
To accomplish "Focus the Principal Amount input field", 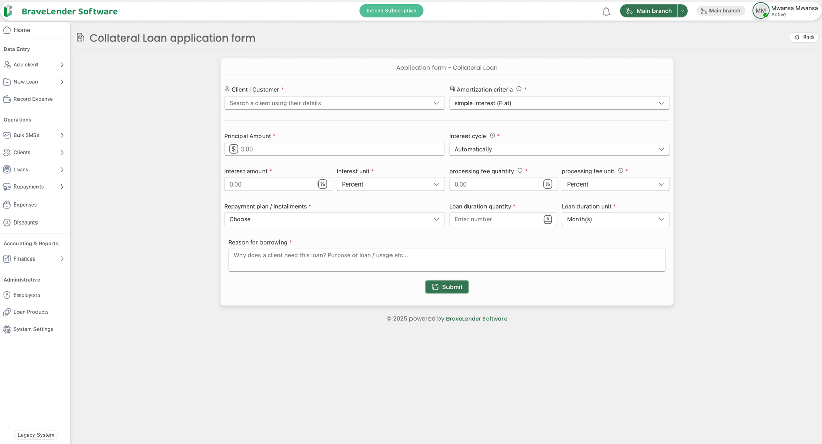I will coord(339,149).
